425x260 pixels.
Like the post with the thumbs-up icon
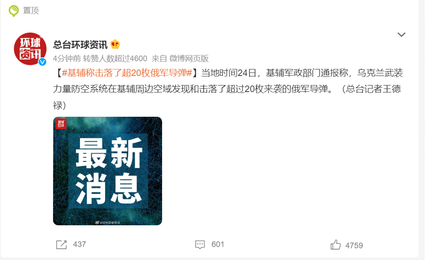pyautogui.click(x=335, y=245)
